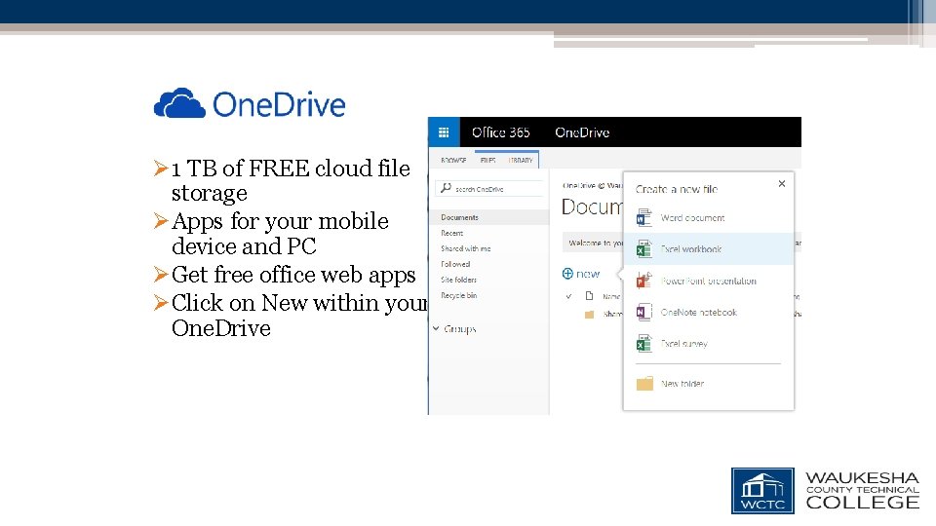This screenshot has height=526, width=936.
Task: Open Site folders in the sidebar
Action: click(x=458, y=280)
